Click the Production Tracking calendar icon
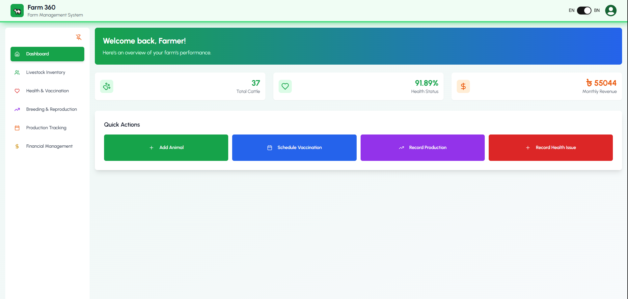The image size is (628, 299). coord(17,128)
